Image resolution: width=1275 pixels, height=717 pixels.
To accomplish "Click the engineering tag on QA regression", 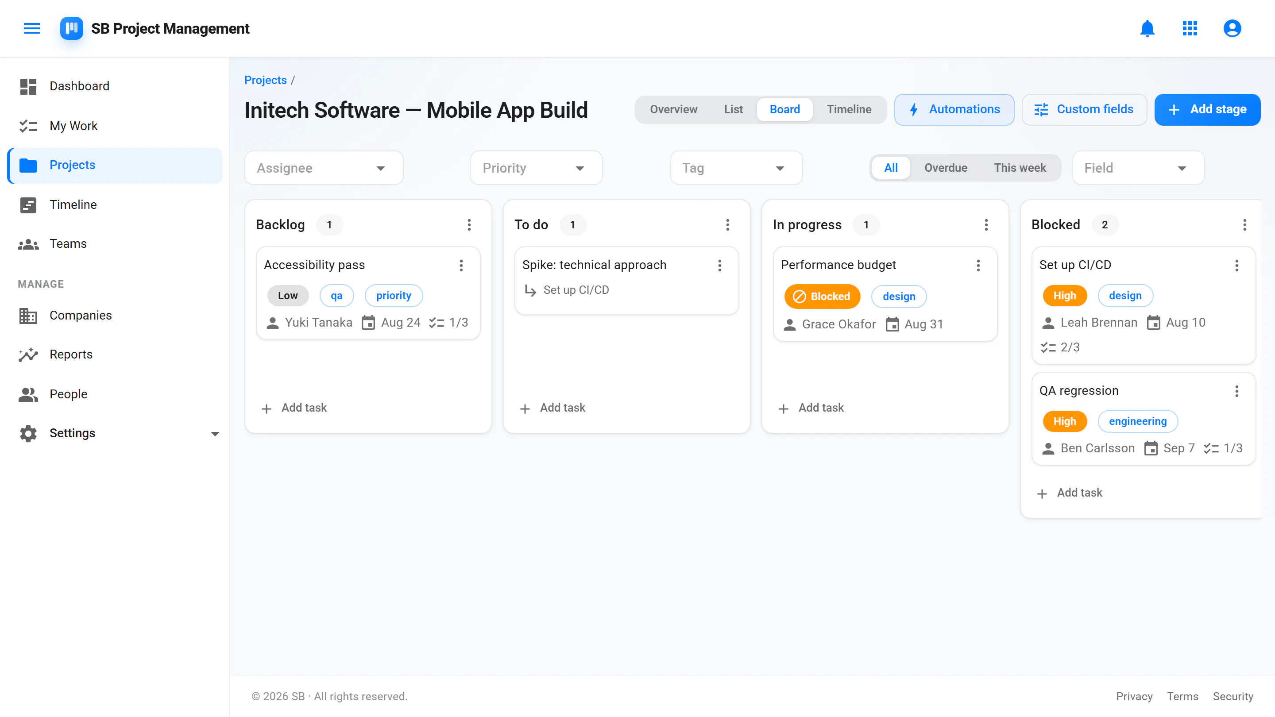I will (x=1137, y=421).
